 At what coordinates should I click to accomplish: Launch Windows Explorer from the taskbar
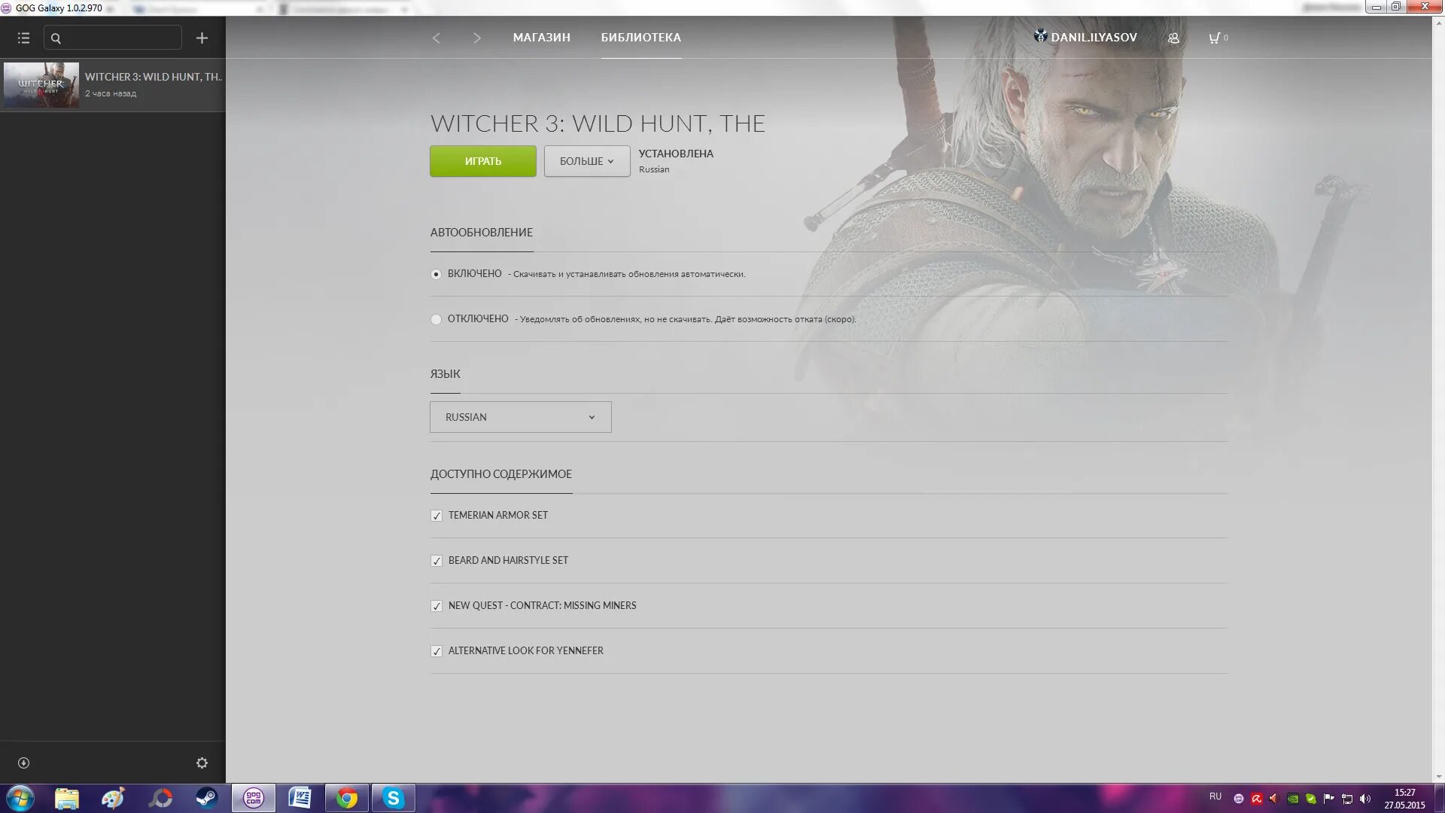coord(67,798)
